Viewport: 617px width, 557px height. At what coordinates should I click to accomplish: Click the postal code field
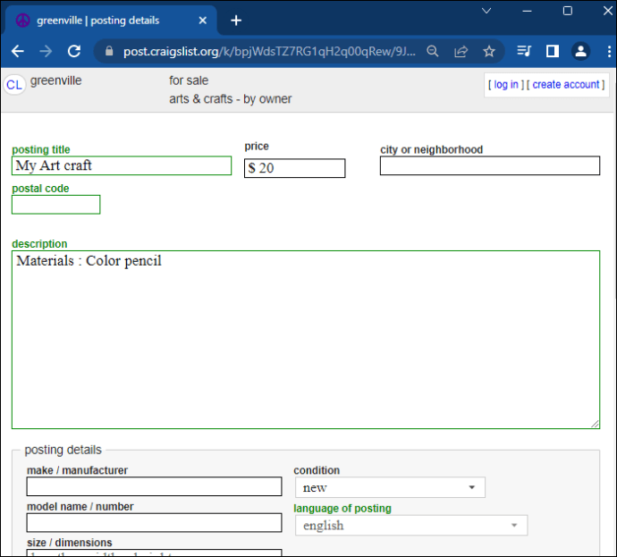(55, 205)
